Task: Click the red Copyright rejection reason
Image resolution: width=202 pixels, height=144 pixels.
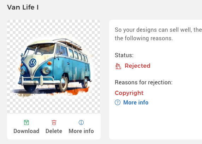Action: click(129, 93)
